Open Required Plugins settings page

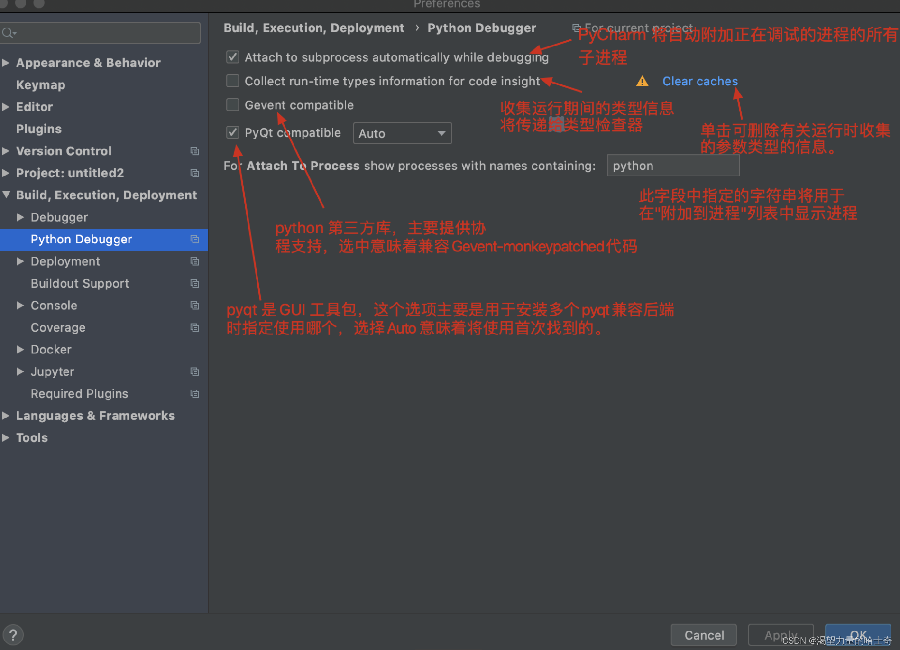pyautogui.click(x=79, y=394)
